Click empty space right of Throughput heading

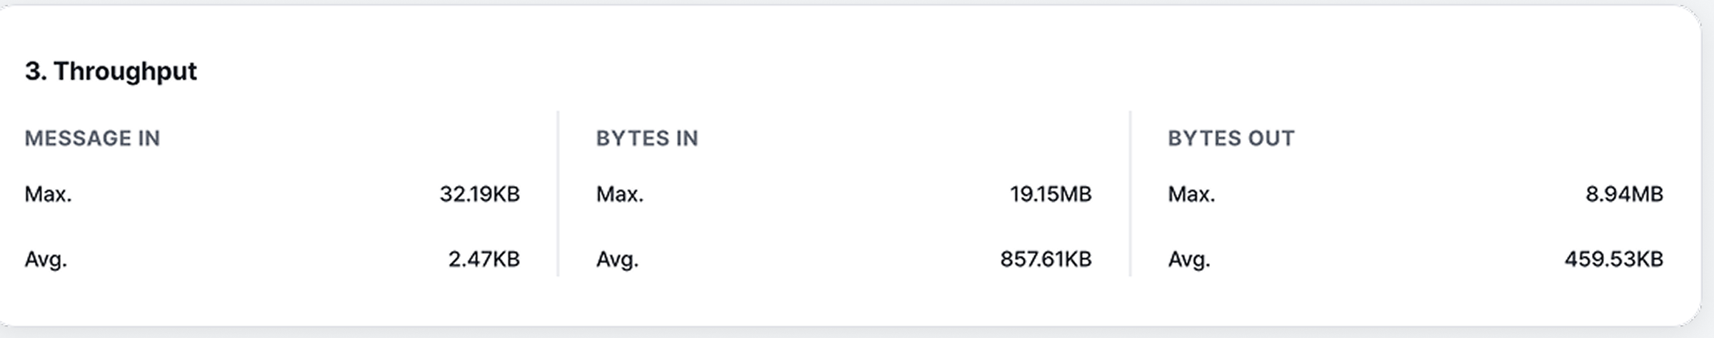pyautogui.click(x=857, y=71)
